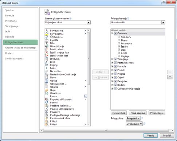Viewport: 177px width, 141px height.
Task: Open the Prilagodite trak dropdown
Action: 163,23
